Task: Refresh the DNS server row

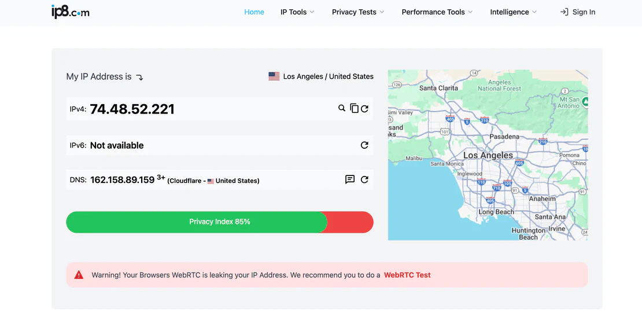Action: pyautogui.click(x=364, y=179)
